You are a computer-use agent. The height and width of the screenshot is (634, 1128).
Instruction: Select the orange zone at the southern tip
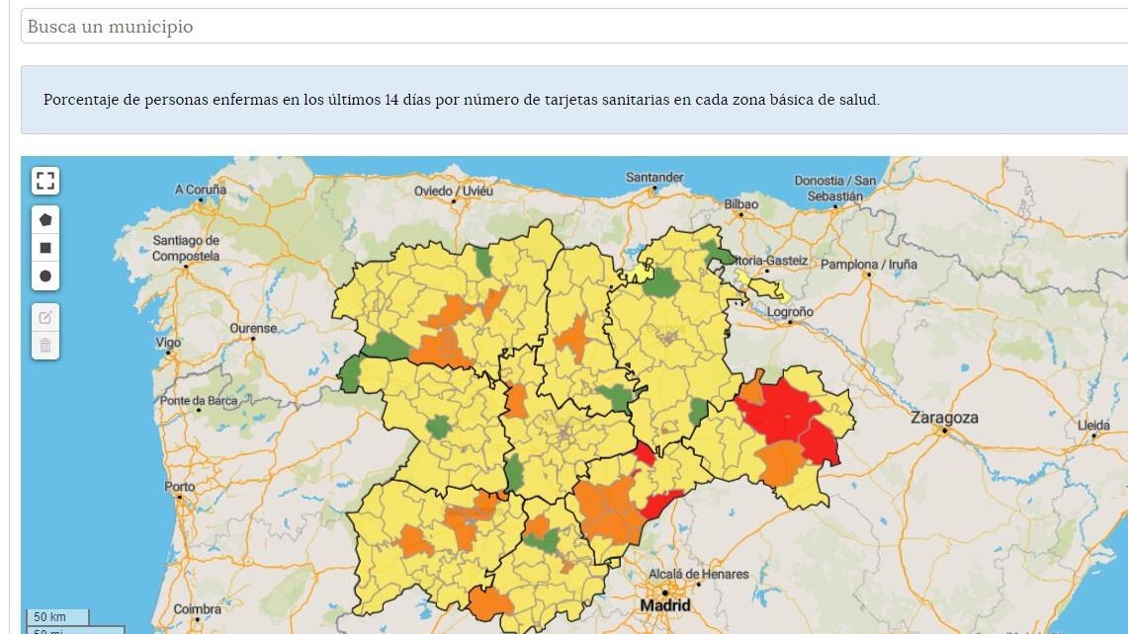click(x=489, y=603)
